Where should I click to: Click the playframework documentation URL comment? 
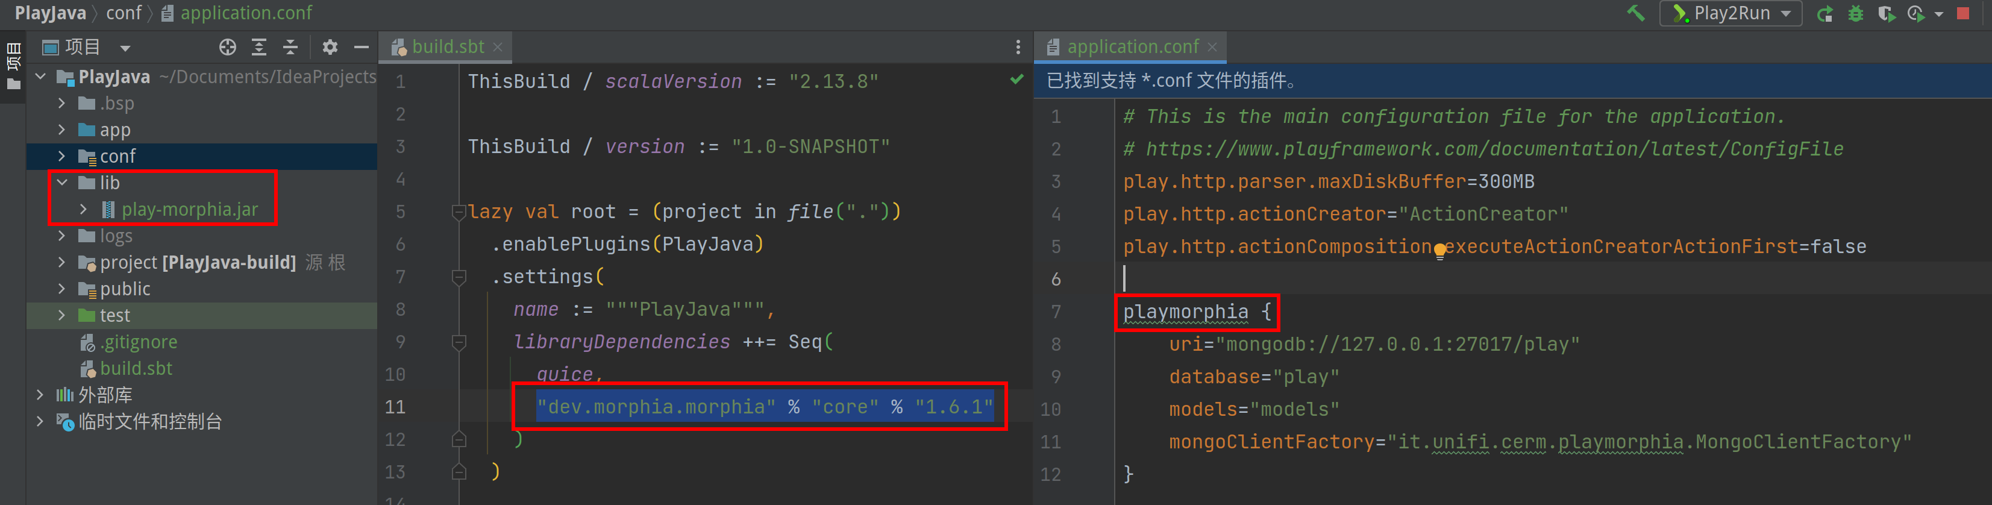pos(1483,149)
